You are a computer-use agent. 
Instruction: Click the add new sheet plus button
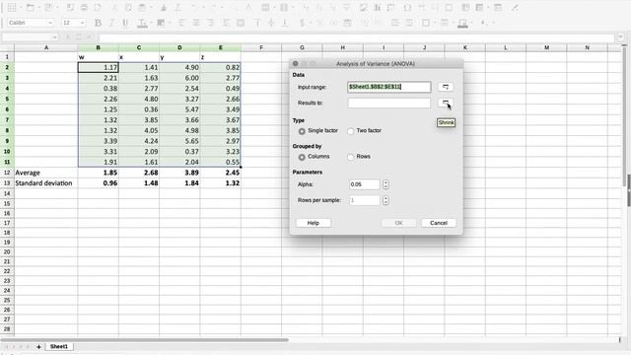tap(38, 346)
